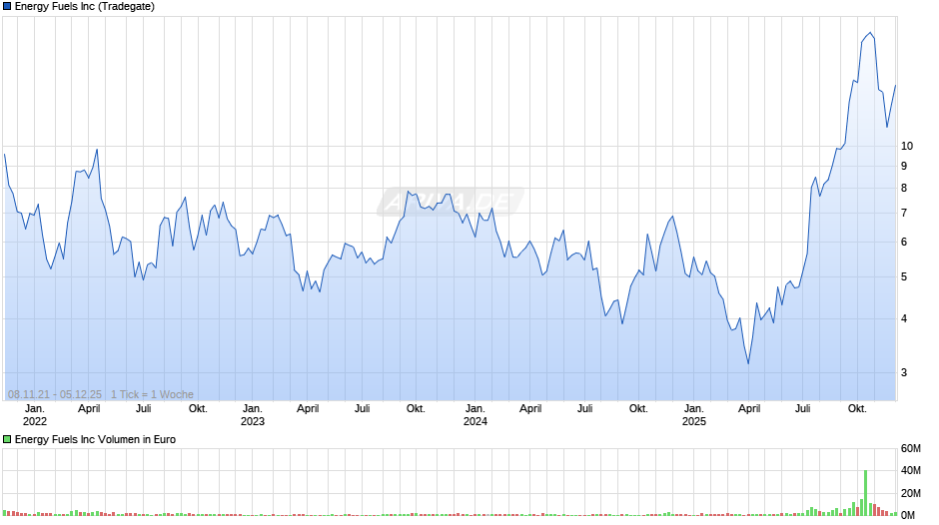This screenshot has height=525, width=939.
Task: Click the 'Jan. 2025' time axis label
Action: pos(694,415)
